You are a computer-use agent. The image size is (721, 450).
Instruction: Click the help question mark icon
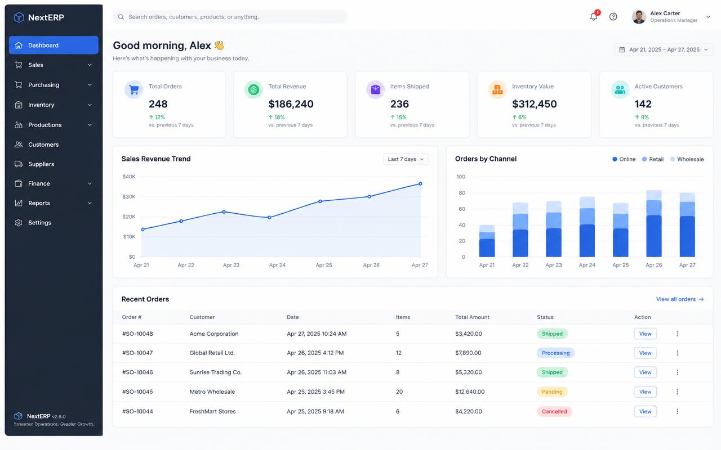click(613, 17)
